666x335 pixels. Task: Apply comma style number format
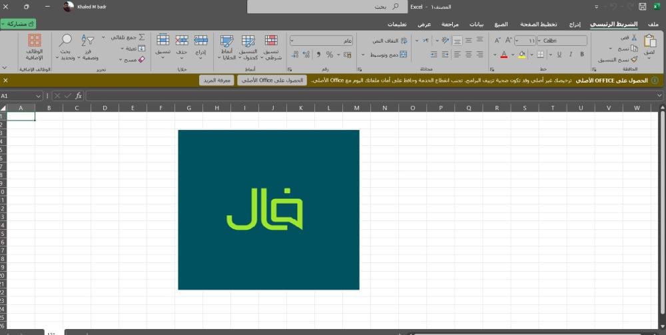pyautogui.click(x=318, y=55)
